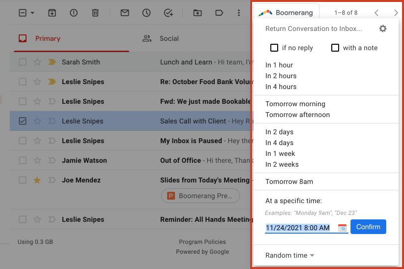This screenshot has height=269, width=404.
Task: Enable the 'with a note' checkbox
Action: tap(335, 48)
